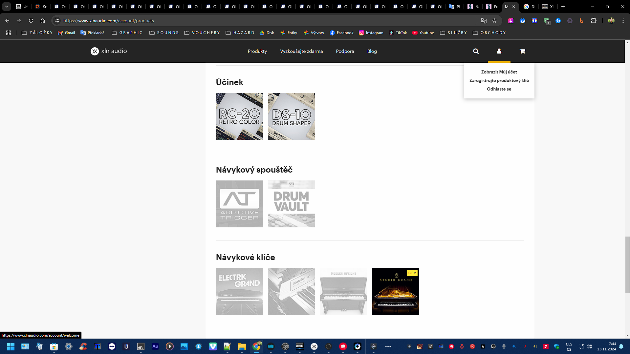This screenshot has height=354, width=630.
Task: Open the RC-20 Retro Color product
Action: click(239, 116)
